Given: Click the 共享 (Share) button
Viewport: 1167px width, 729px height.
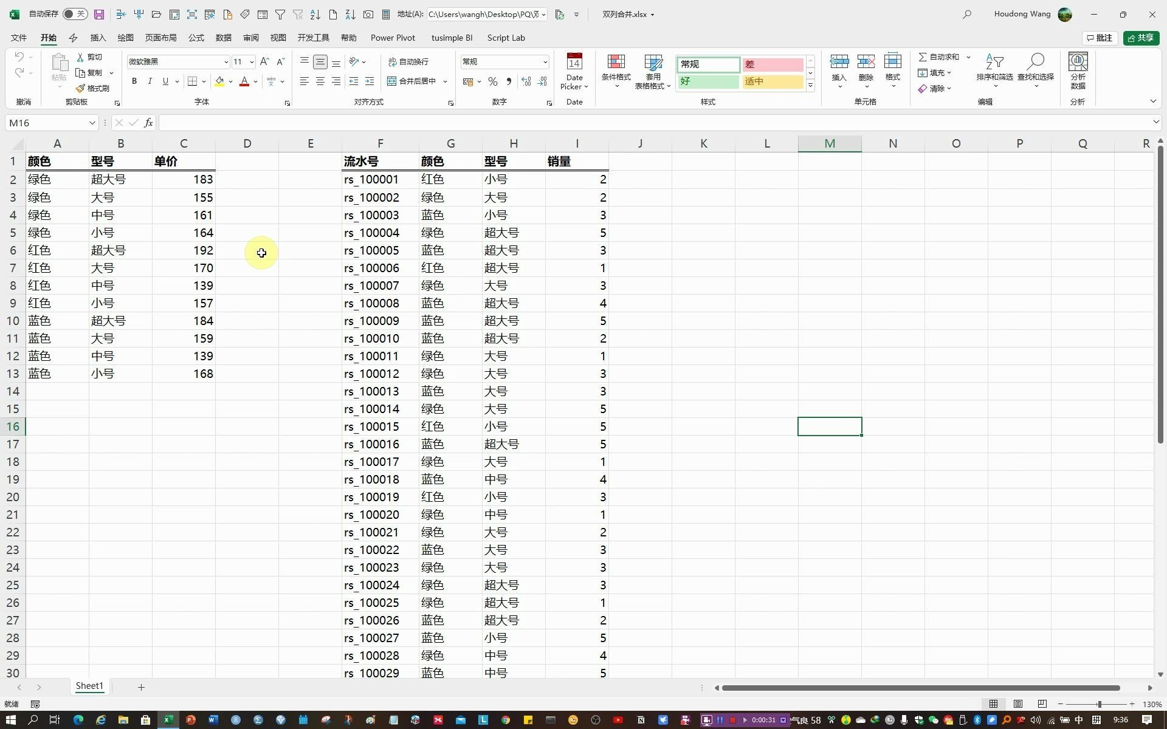Looking at the screenshot, I should [x=1141, y=38].
